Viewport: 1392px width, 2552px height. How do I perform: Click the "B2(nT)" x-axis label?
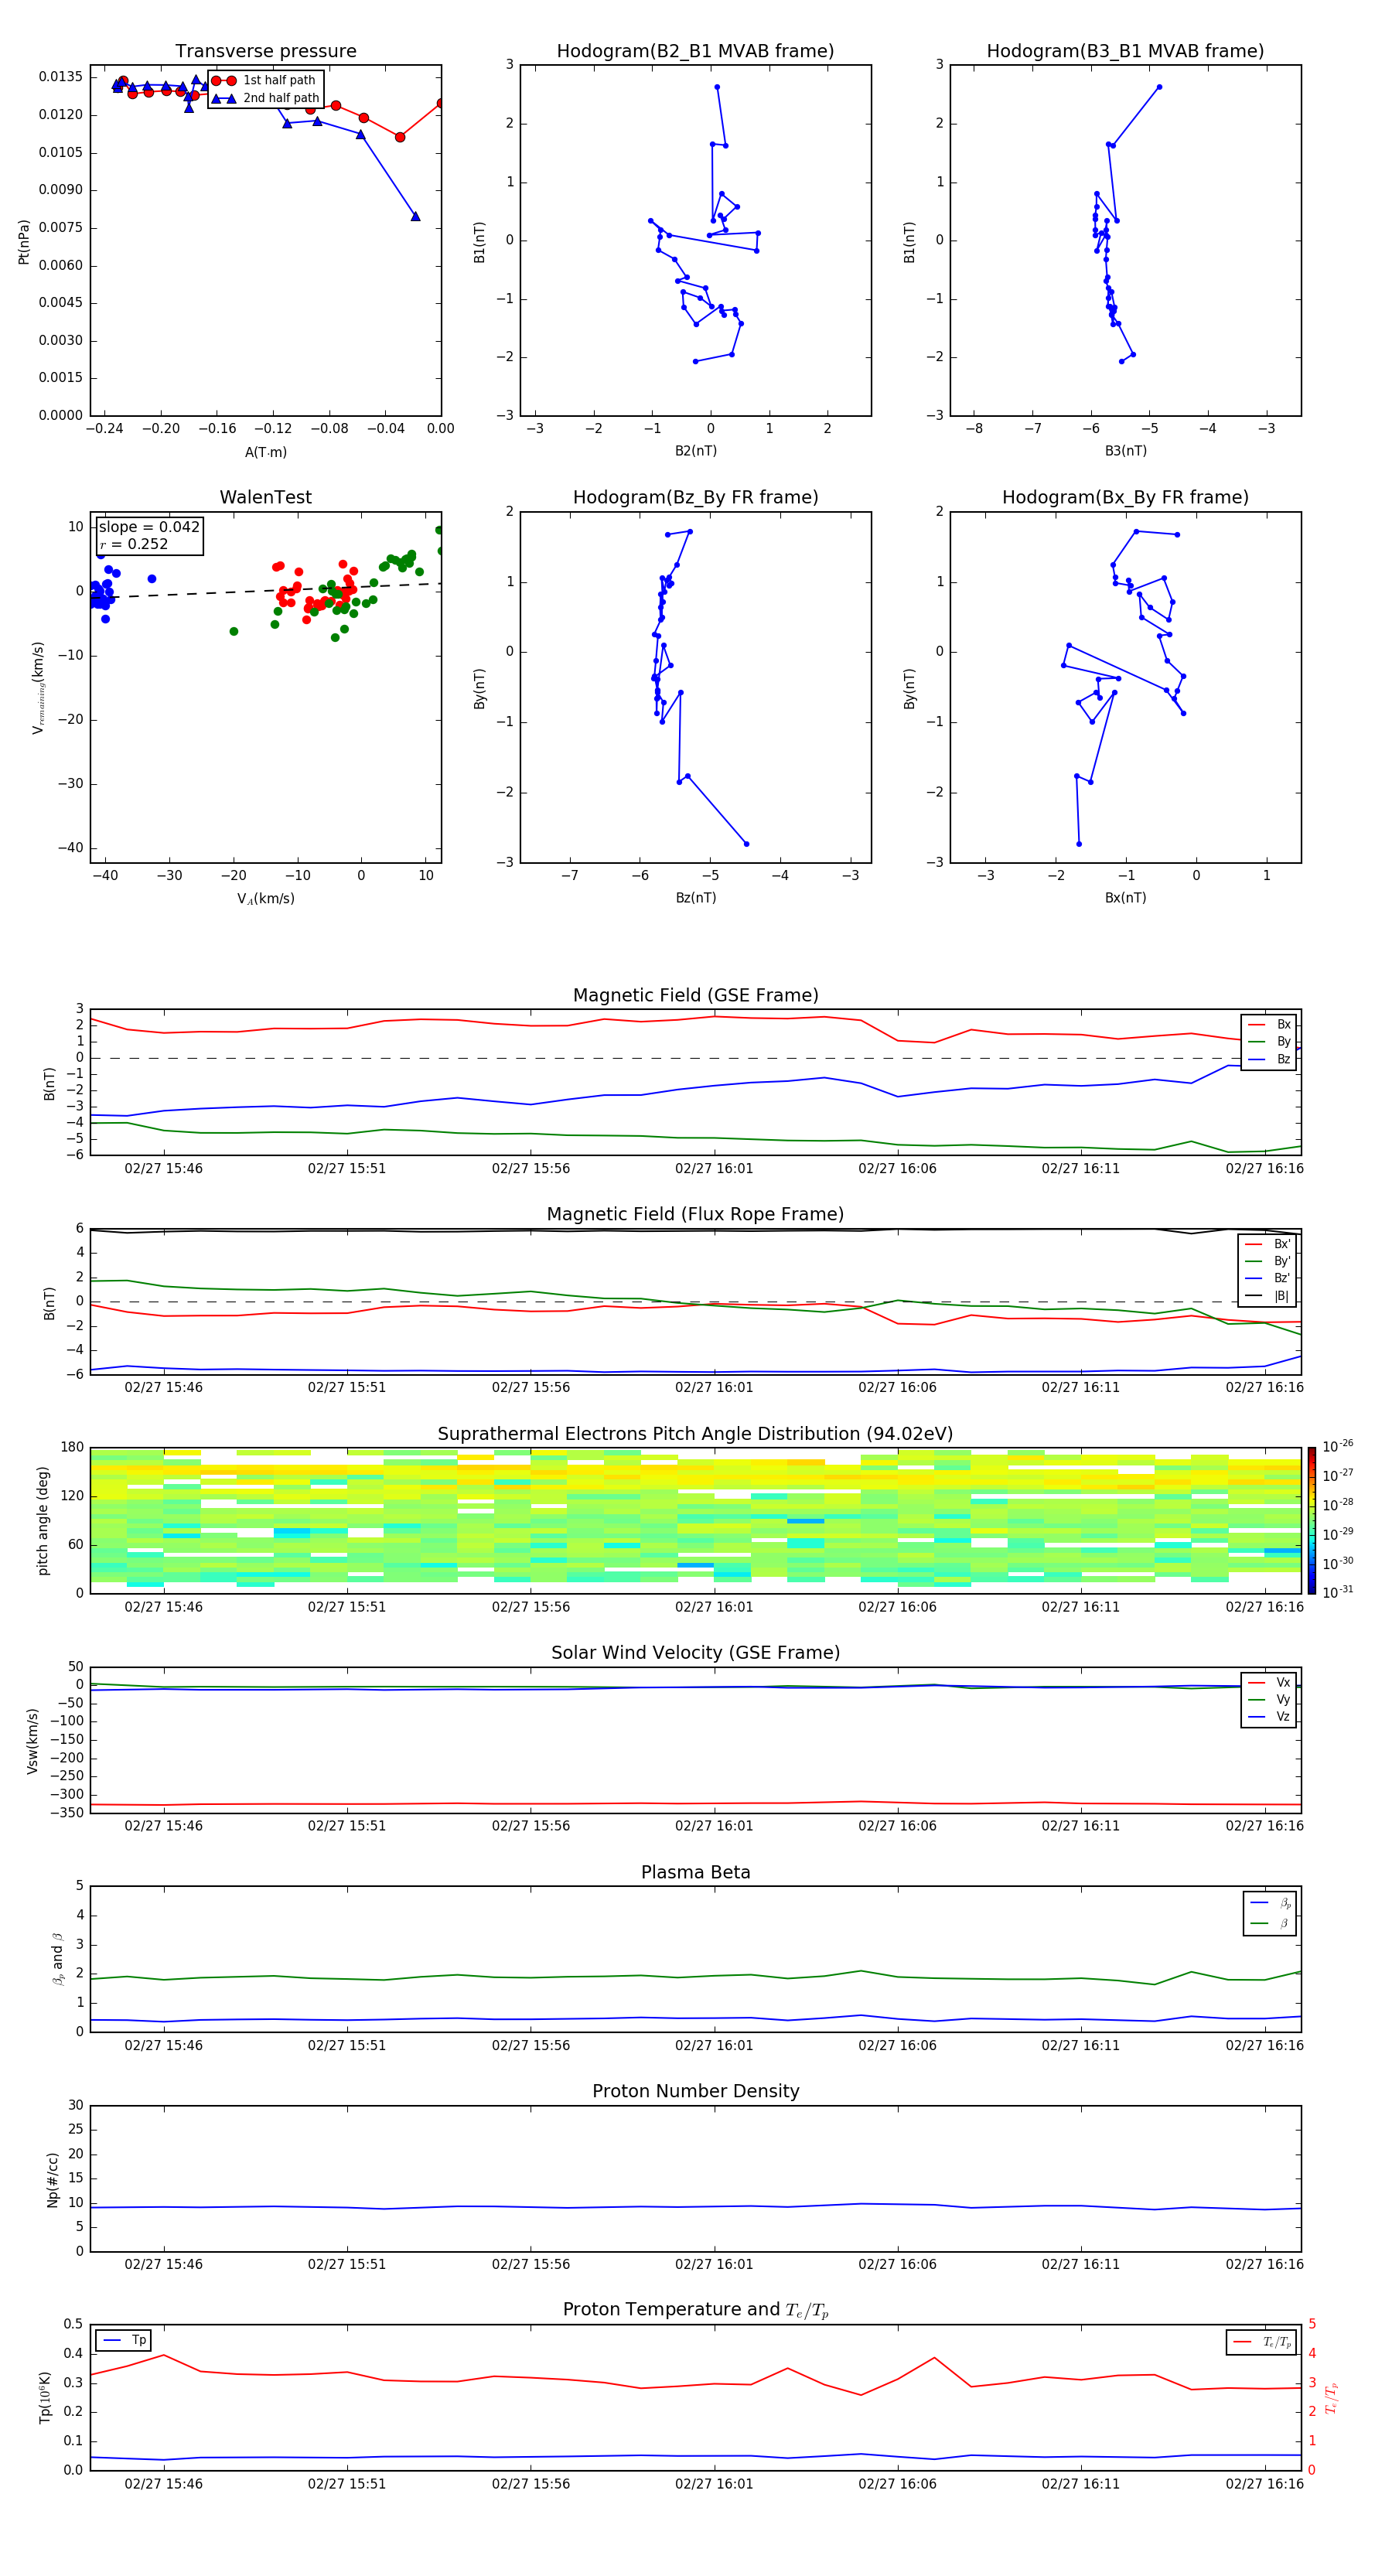[695, 451]
